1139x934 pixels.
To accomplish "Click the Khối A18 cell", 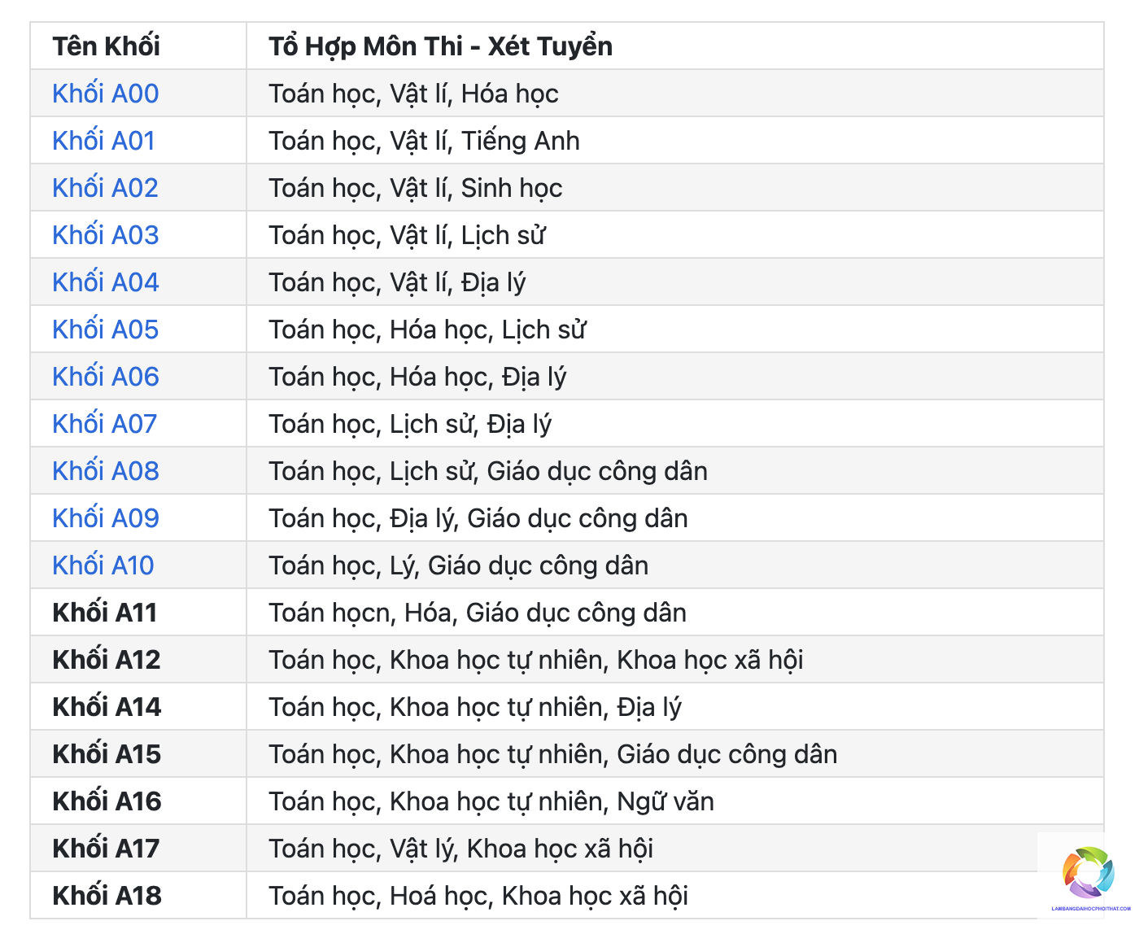I will click(138, 896).
